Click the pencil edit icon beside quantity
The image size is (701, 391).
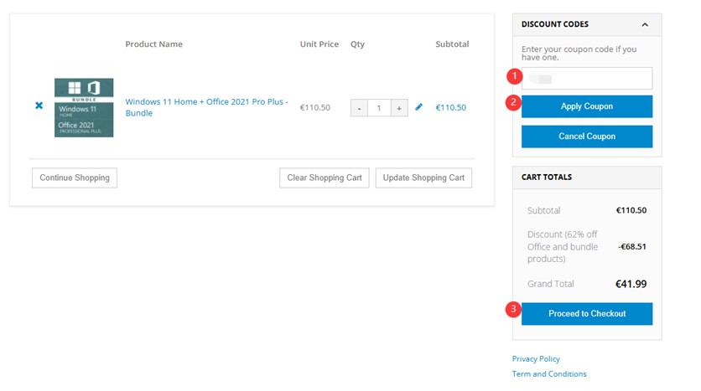point(419,107)
